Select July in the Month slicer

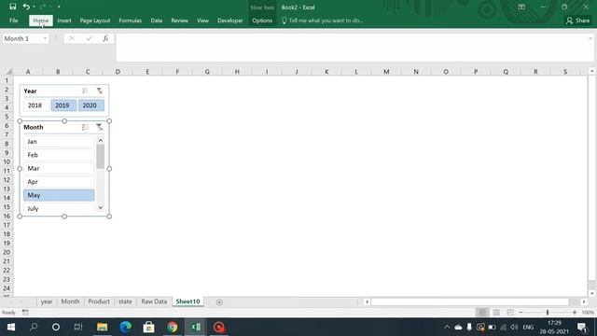click(59, 208)
